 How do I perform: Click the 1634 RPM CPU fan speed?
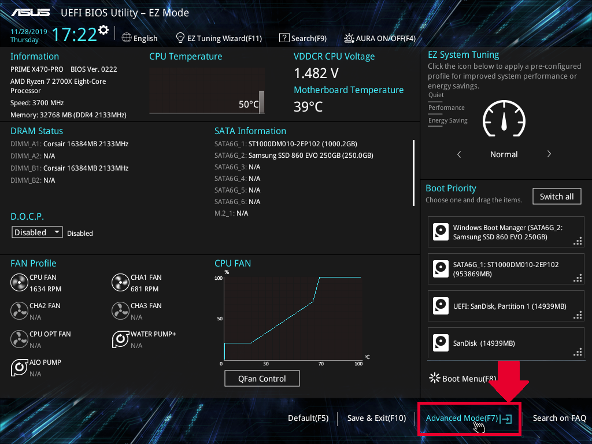click(x=45, y=289)
